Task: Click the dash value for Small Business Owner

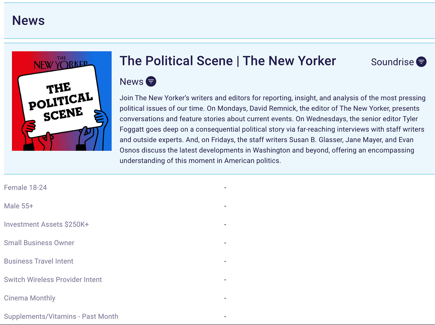Action: pos(225,243)
